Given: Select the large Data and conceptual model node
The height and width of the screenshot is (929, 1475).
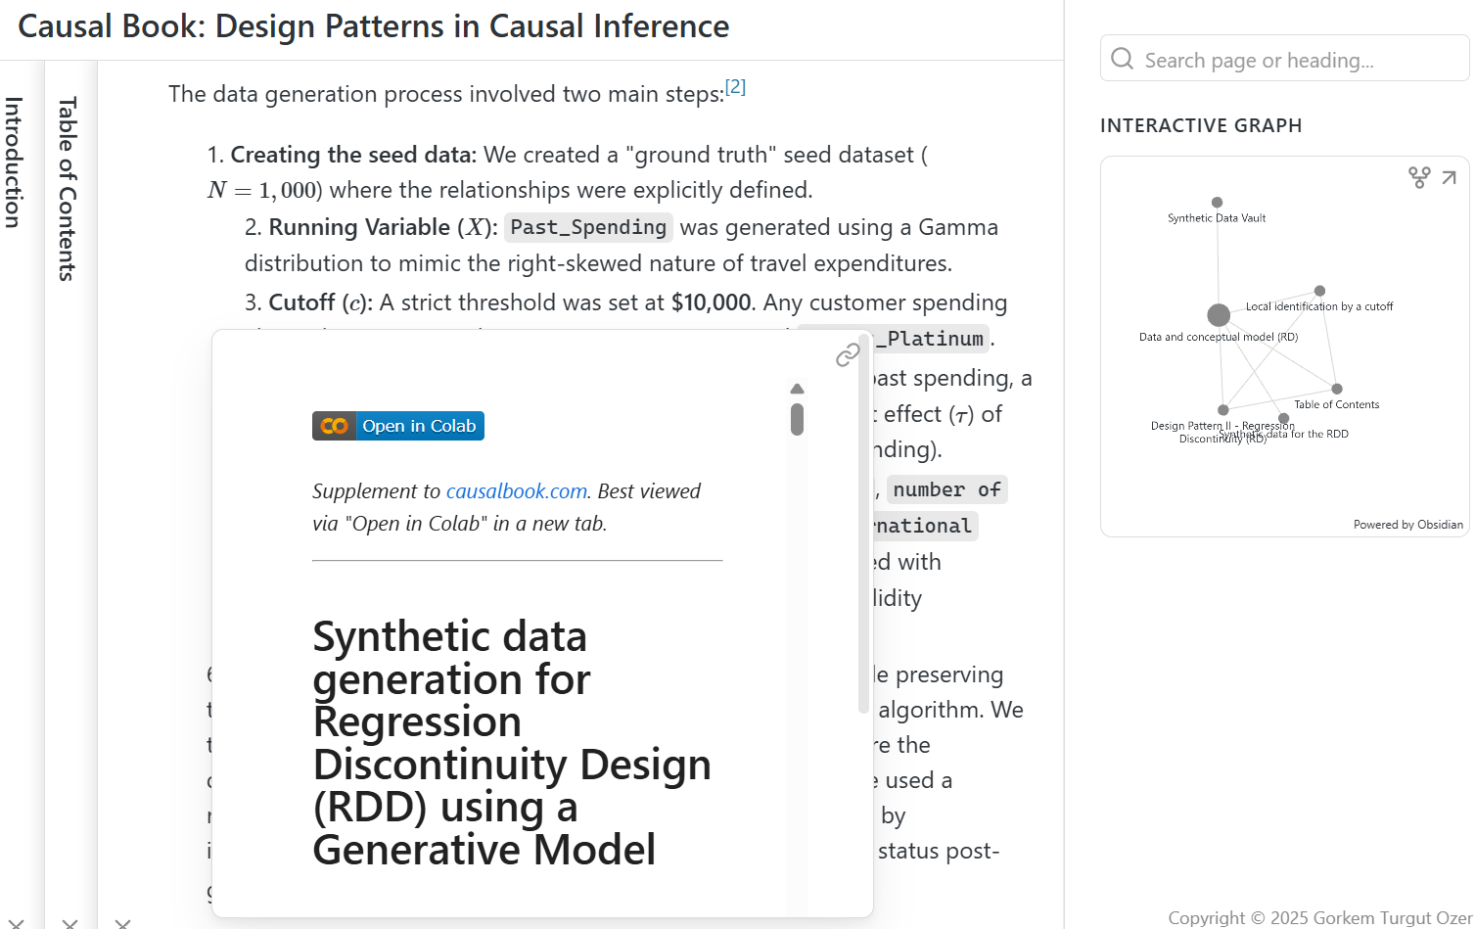Looking at the screenshot, I should [x=1219, y=315].
